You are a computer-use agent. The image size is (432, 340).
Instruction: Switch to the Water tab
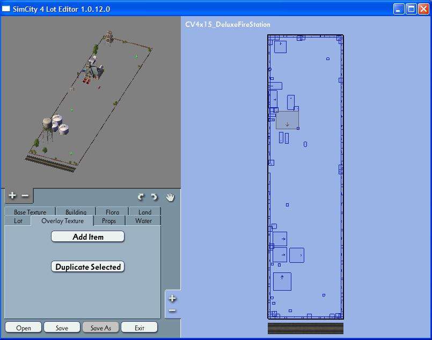[x=143, y=220]
